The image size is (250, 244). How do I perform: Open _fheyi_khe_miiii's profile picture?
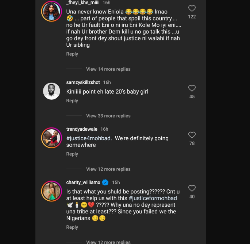click(51, 11)
